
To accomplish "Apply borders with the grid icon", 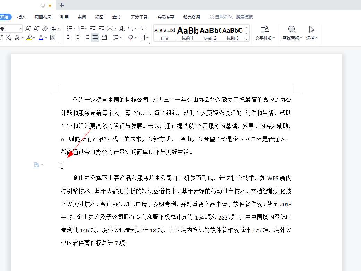I will click(x=142, y=38).
